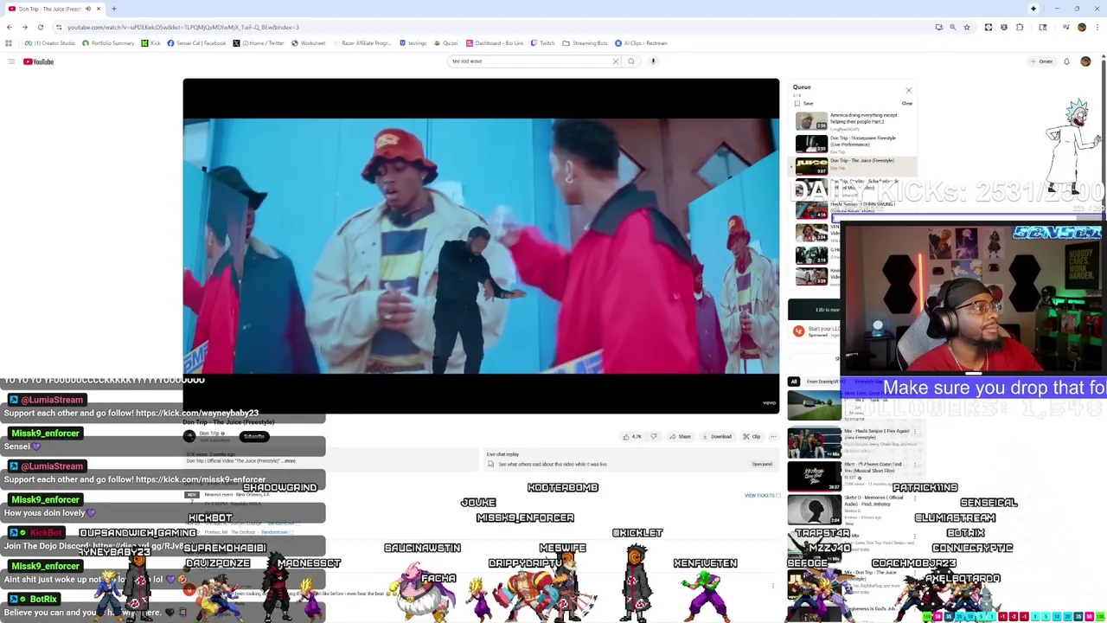Open Worksheet bookmark
Viewport: 1107px width, 623px height.
pos(309,43)
